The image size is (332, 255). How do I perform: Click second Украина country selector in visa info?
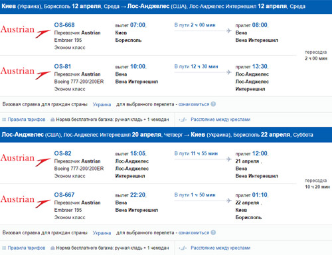point(102,233)
